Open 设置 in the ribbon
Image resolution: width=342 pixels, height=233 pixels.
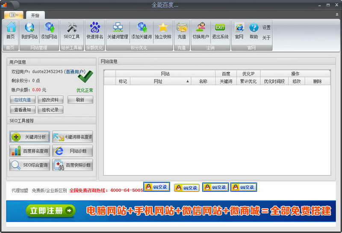pos(266,27)
